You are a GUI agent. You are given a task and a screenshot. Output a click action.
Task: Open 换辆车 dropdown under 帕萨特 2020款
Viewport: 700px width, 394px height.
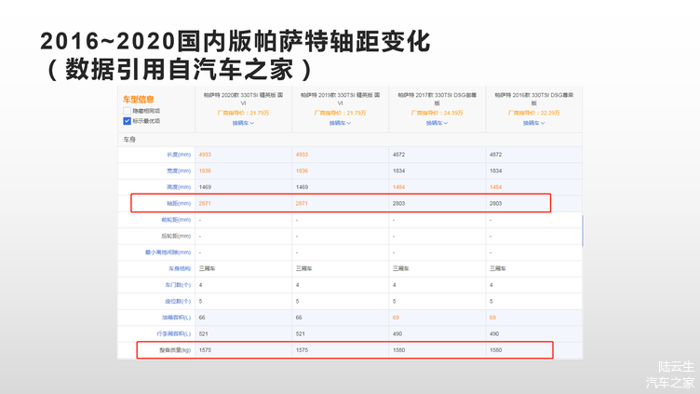pos(243,123)
